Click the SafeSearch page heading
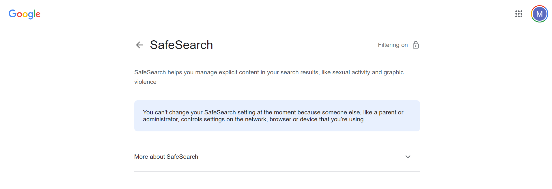The image size is (552, 189). pyautogui.click(x=181, y=45)
